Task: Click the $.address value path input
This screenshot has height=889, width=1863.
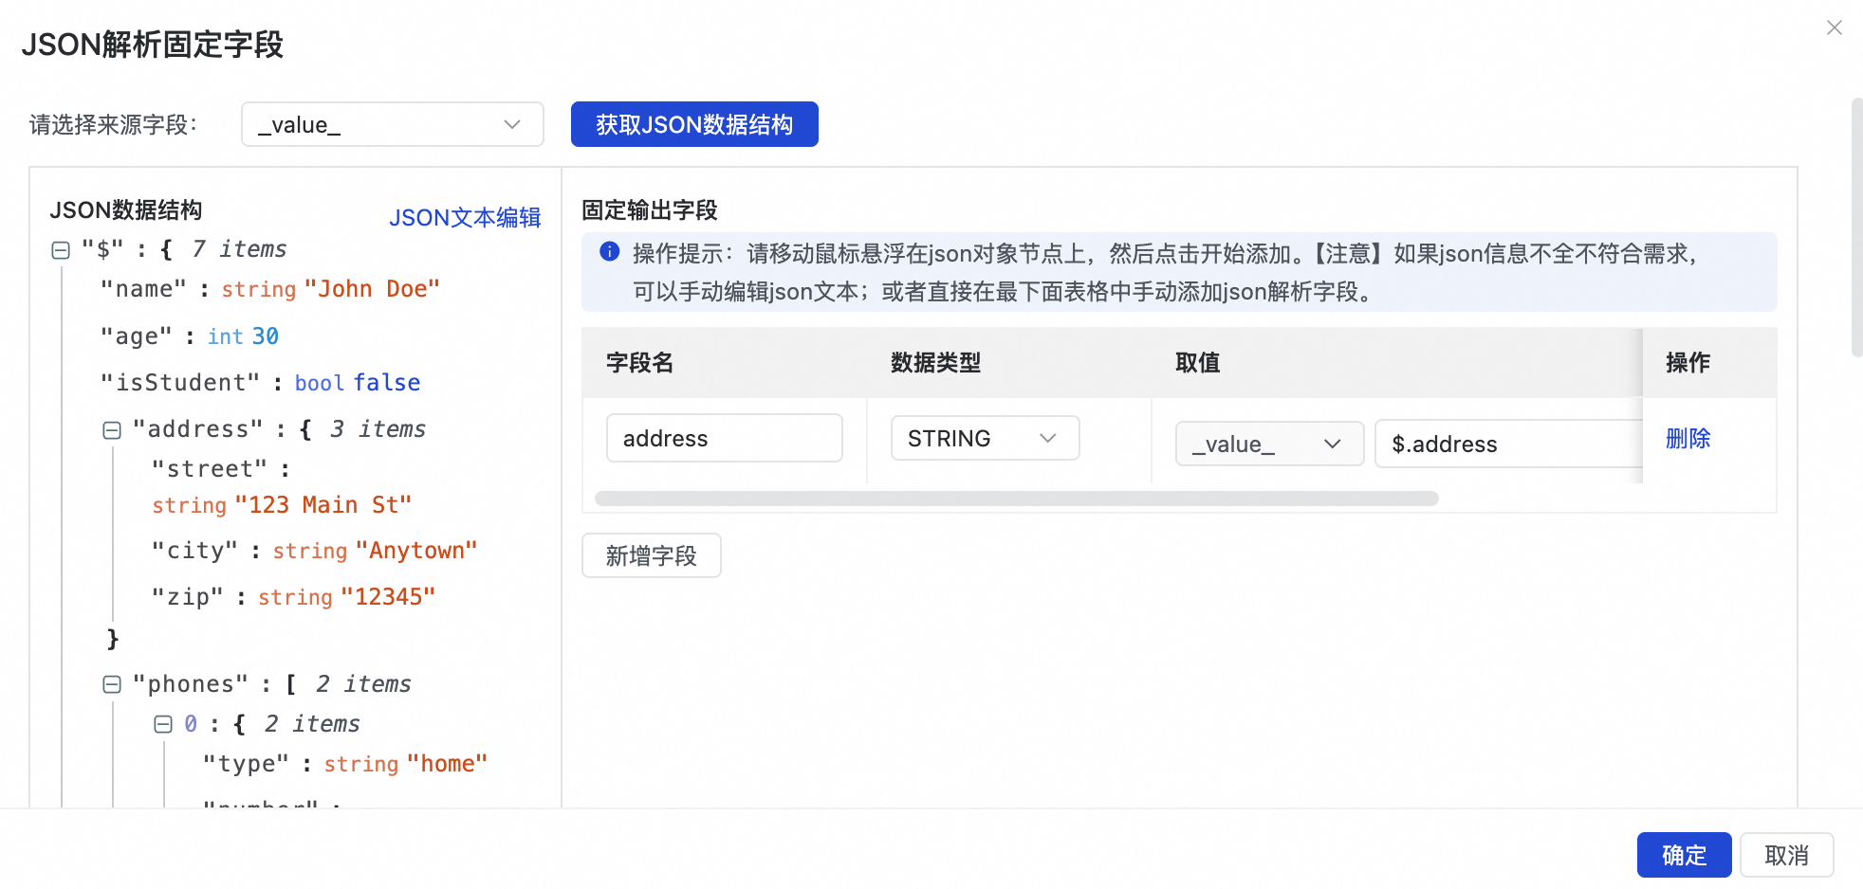Action: click(x=1508, y=444)
